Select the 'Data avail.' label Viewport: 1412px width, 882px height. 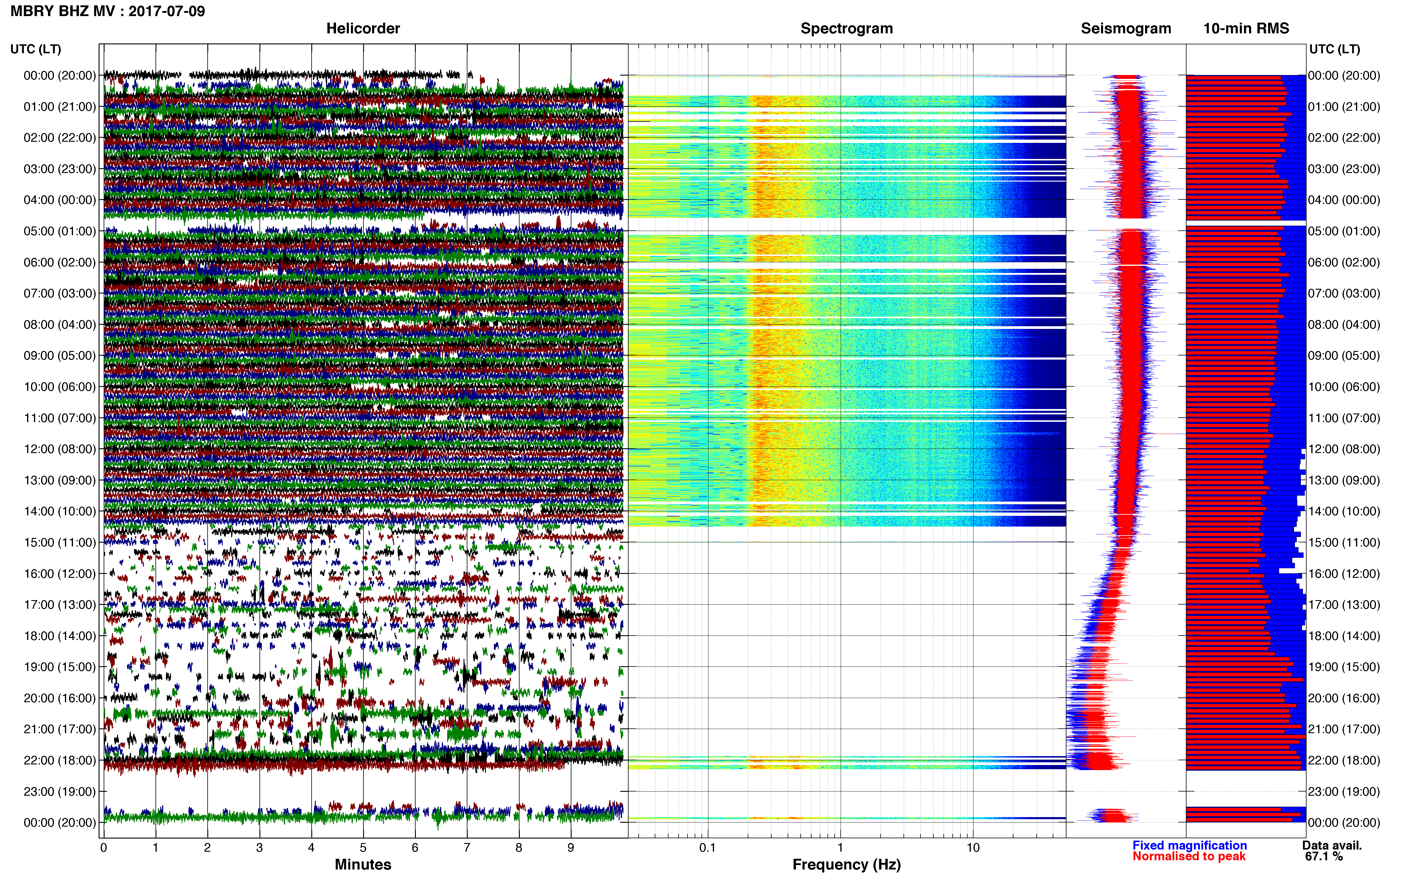pyautogui.click(x=1332, y=845)
